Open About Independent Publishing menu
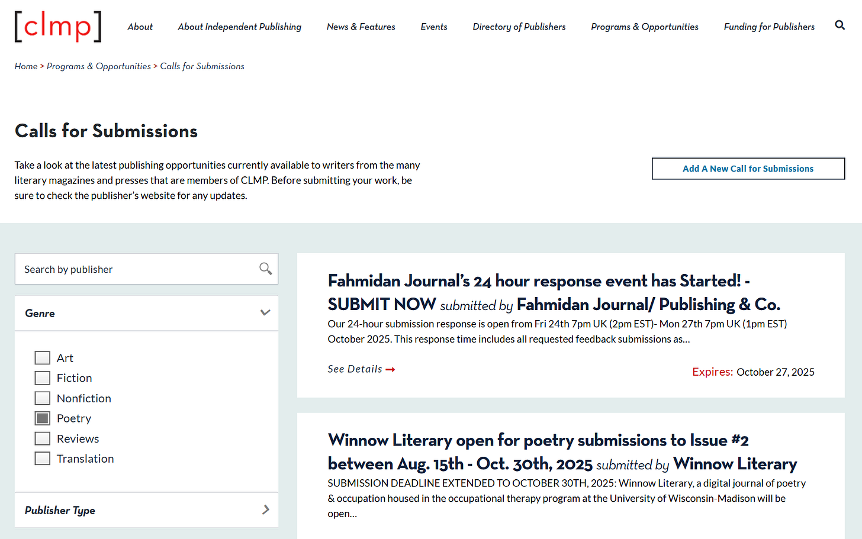Screen dimensions: 862x539 pyautogui.click(x=240, y=27)
